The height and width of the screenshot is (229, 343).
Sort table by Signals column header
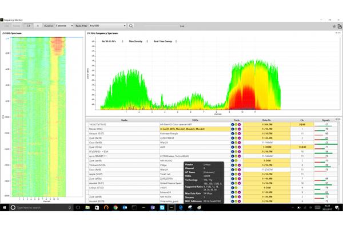[325, 120]
